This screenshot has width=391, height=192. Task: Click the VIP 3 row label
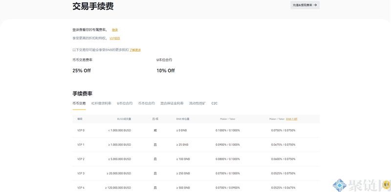click(81, 173)
